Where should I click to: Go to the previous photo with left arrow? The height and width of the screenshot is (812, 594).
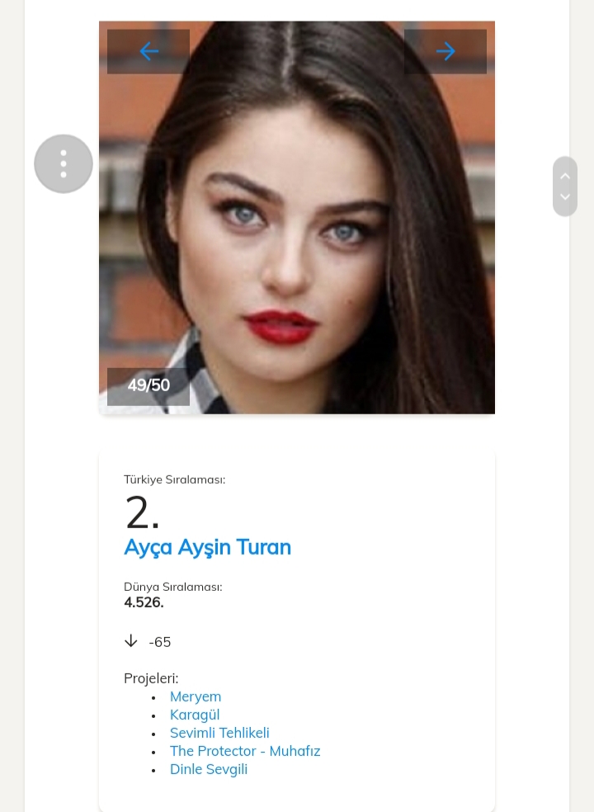(x=148, y=51)
